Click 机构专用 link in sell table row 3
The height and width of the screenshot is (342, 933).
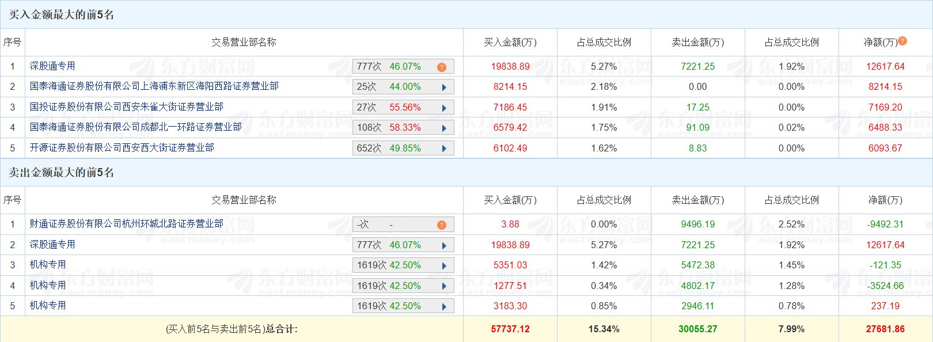point(48,265)
